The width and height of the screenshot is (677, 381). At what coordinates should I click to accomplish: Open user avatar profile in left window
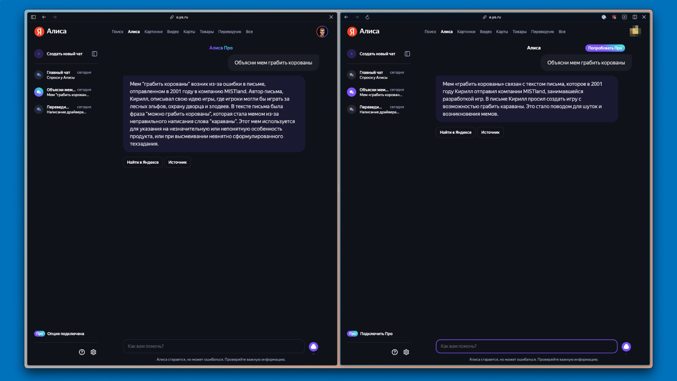322,31
